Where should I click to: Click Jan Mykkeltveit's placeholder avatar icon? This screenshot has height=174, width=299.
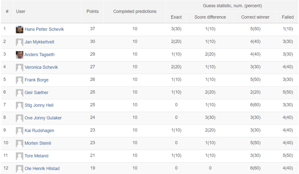click(x=20, y=42)
